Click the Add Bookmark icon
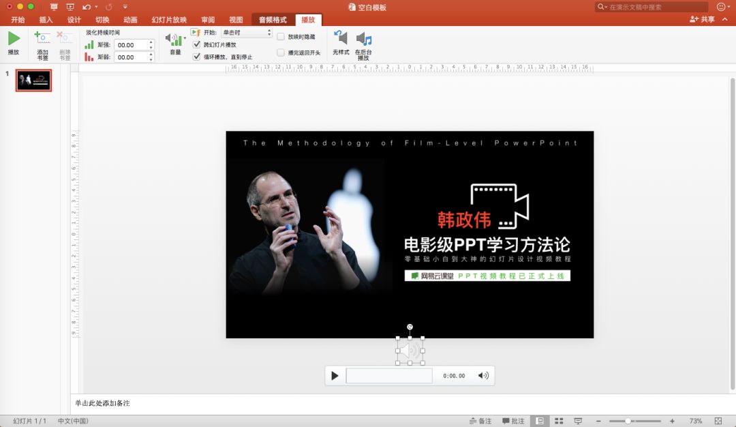 coord(42,38)
